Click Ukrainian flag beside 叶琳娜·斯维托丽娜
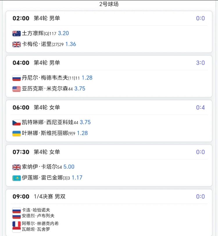This screenshot has height=236, width=218. pyautogui.click(x=17, y=133)
